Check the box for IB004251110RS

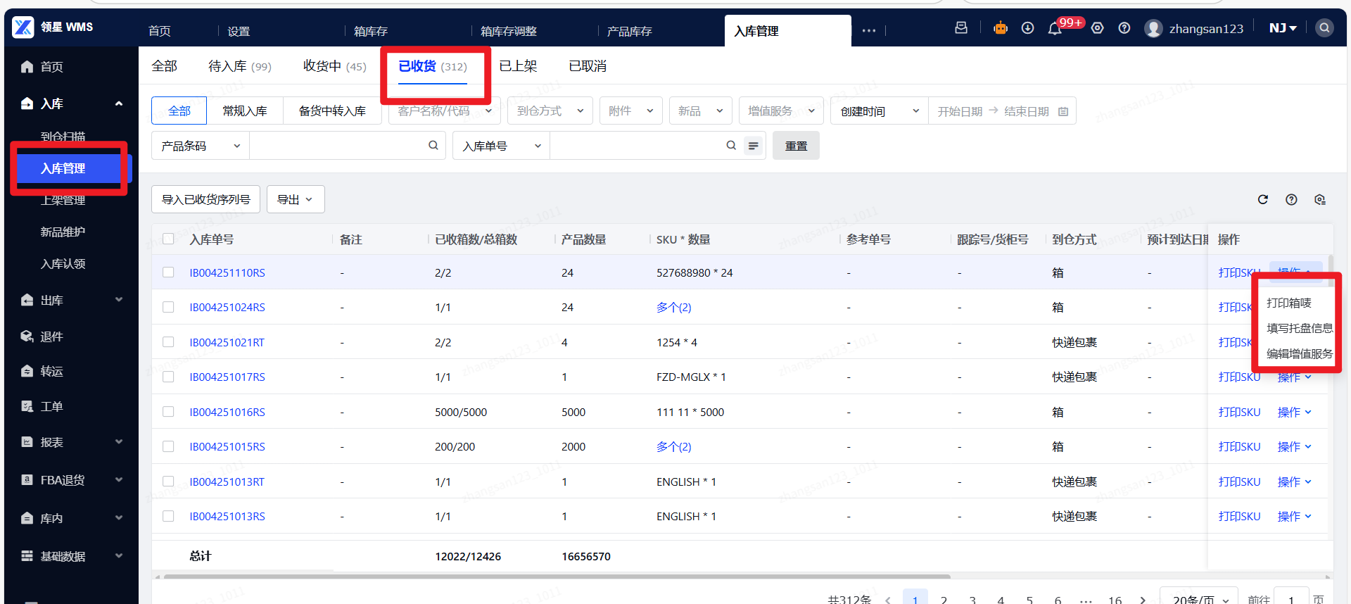(168, 272)
